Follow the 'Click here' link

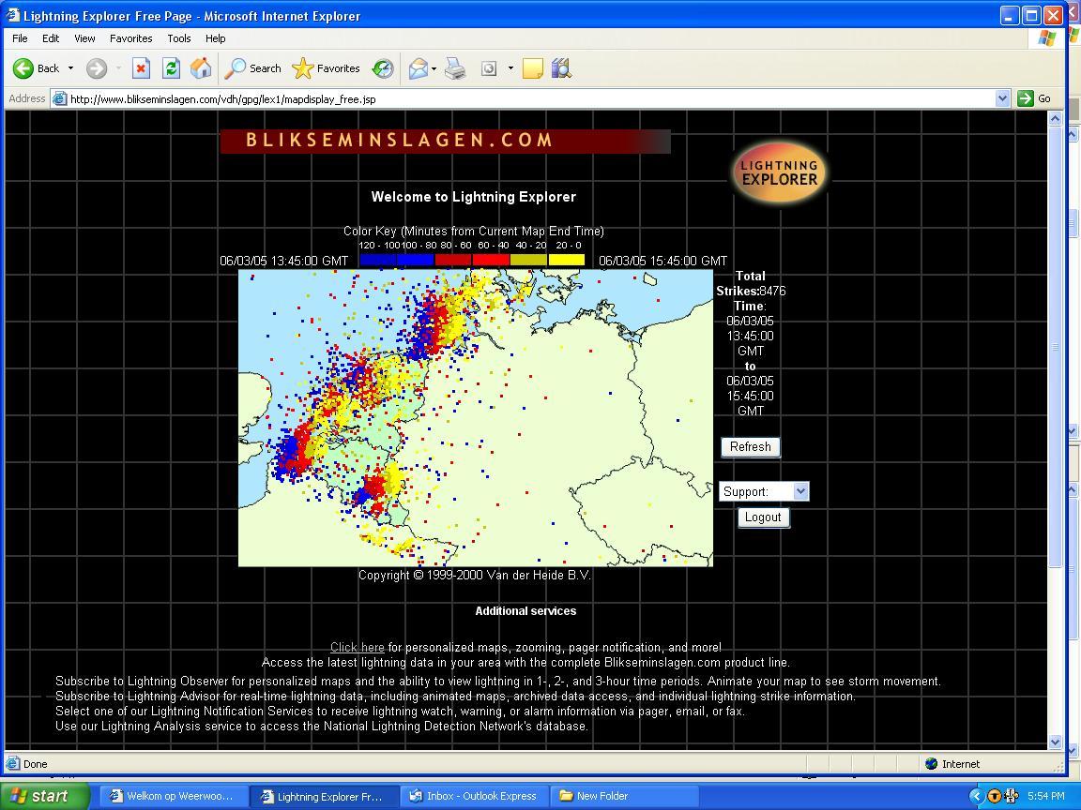pos(357,648)
